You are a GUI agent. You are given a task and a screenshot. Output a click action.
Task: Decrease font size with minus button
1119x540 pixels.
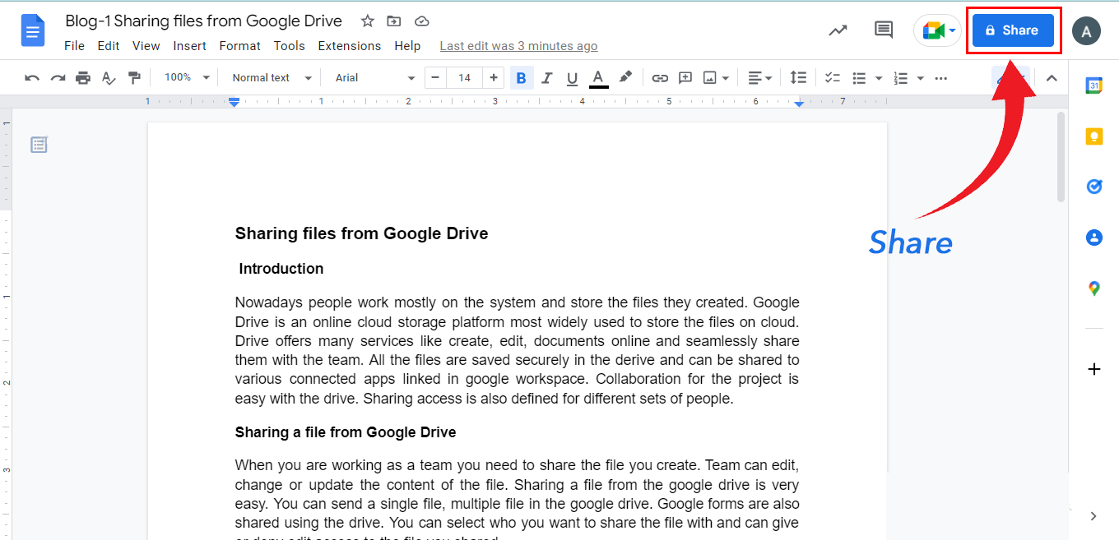point(435,78)
